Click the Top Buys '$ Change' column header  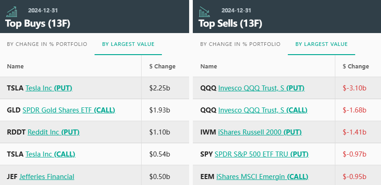click(162, 66)
